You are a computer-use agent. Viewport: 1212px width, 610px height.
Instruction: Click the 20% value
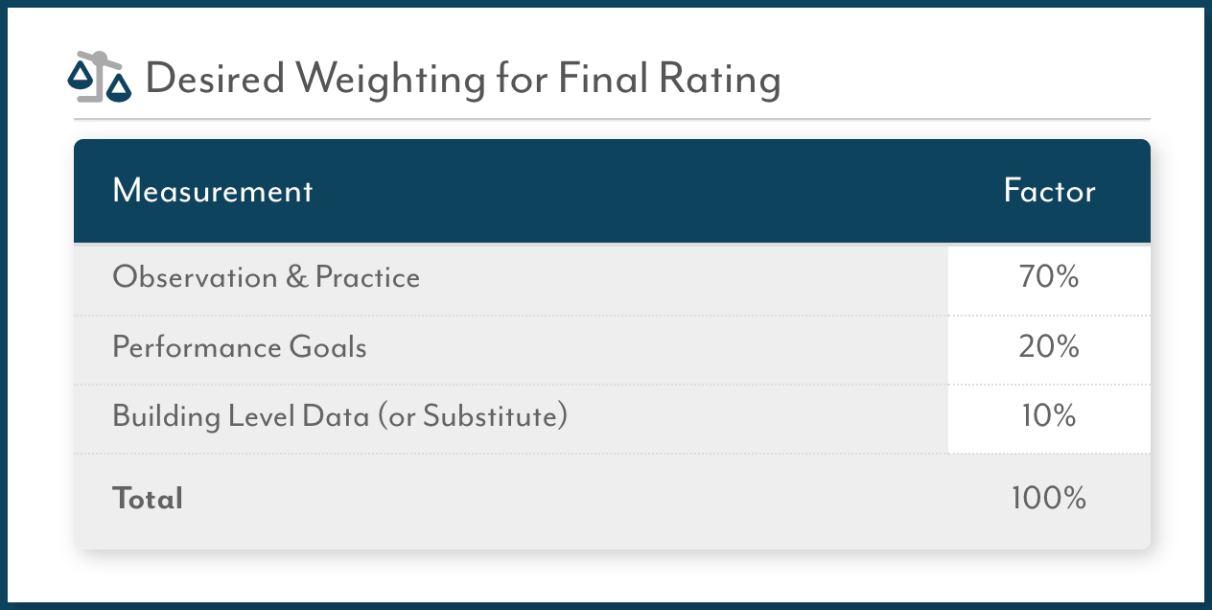[x=1049, y=347]
